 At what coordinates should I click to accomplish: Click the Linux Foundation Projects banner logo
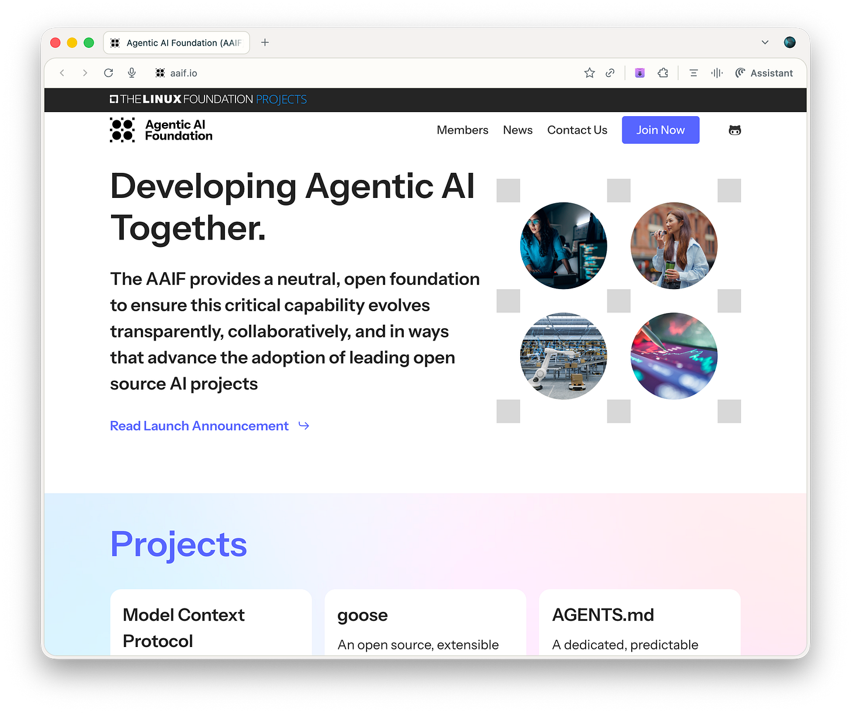(x=208, y=99)
